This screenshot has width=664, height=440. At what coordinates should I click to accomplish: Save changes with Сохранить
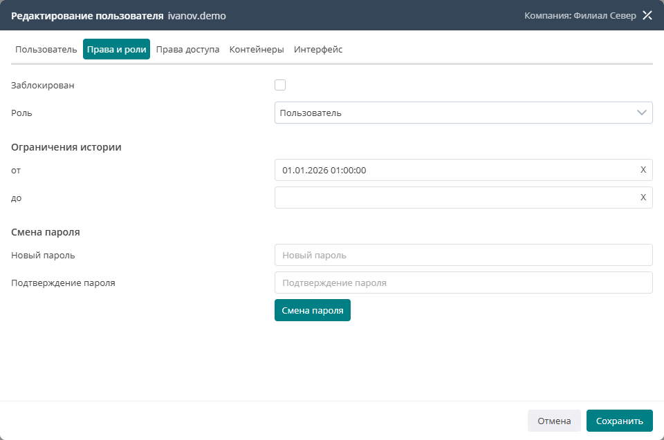coord(620,421)
